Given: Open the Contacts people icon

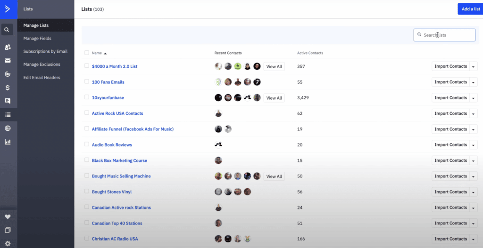Looking at the screenshot, I should coord(8,47).
